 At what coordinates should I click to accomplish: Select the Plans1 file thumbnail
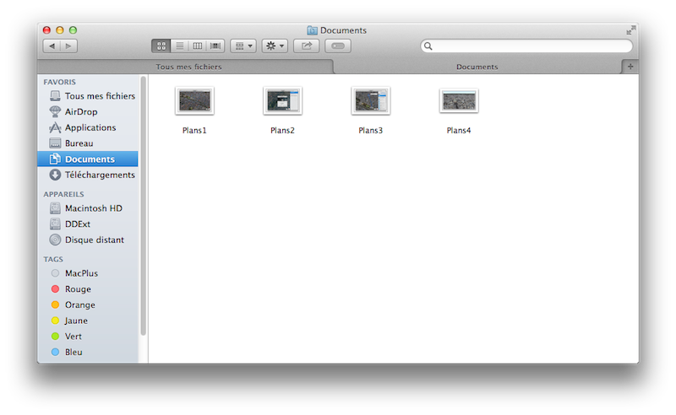tap(194, 100)
